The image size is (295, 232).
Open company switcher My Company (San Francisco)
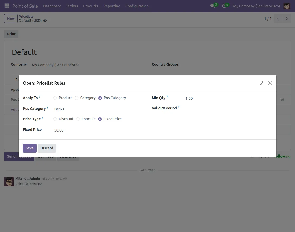[257, 6]
